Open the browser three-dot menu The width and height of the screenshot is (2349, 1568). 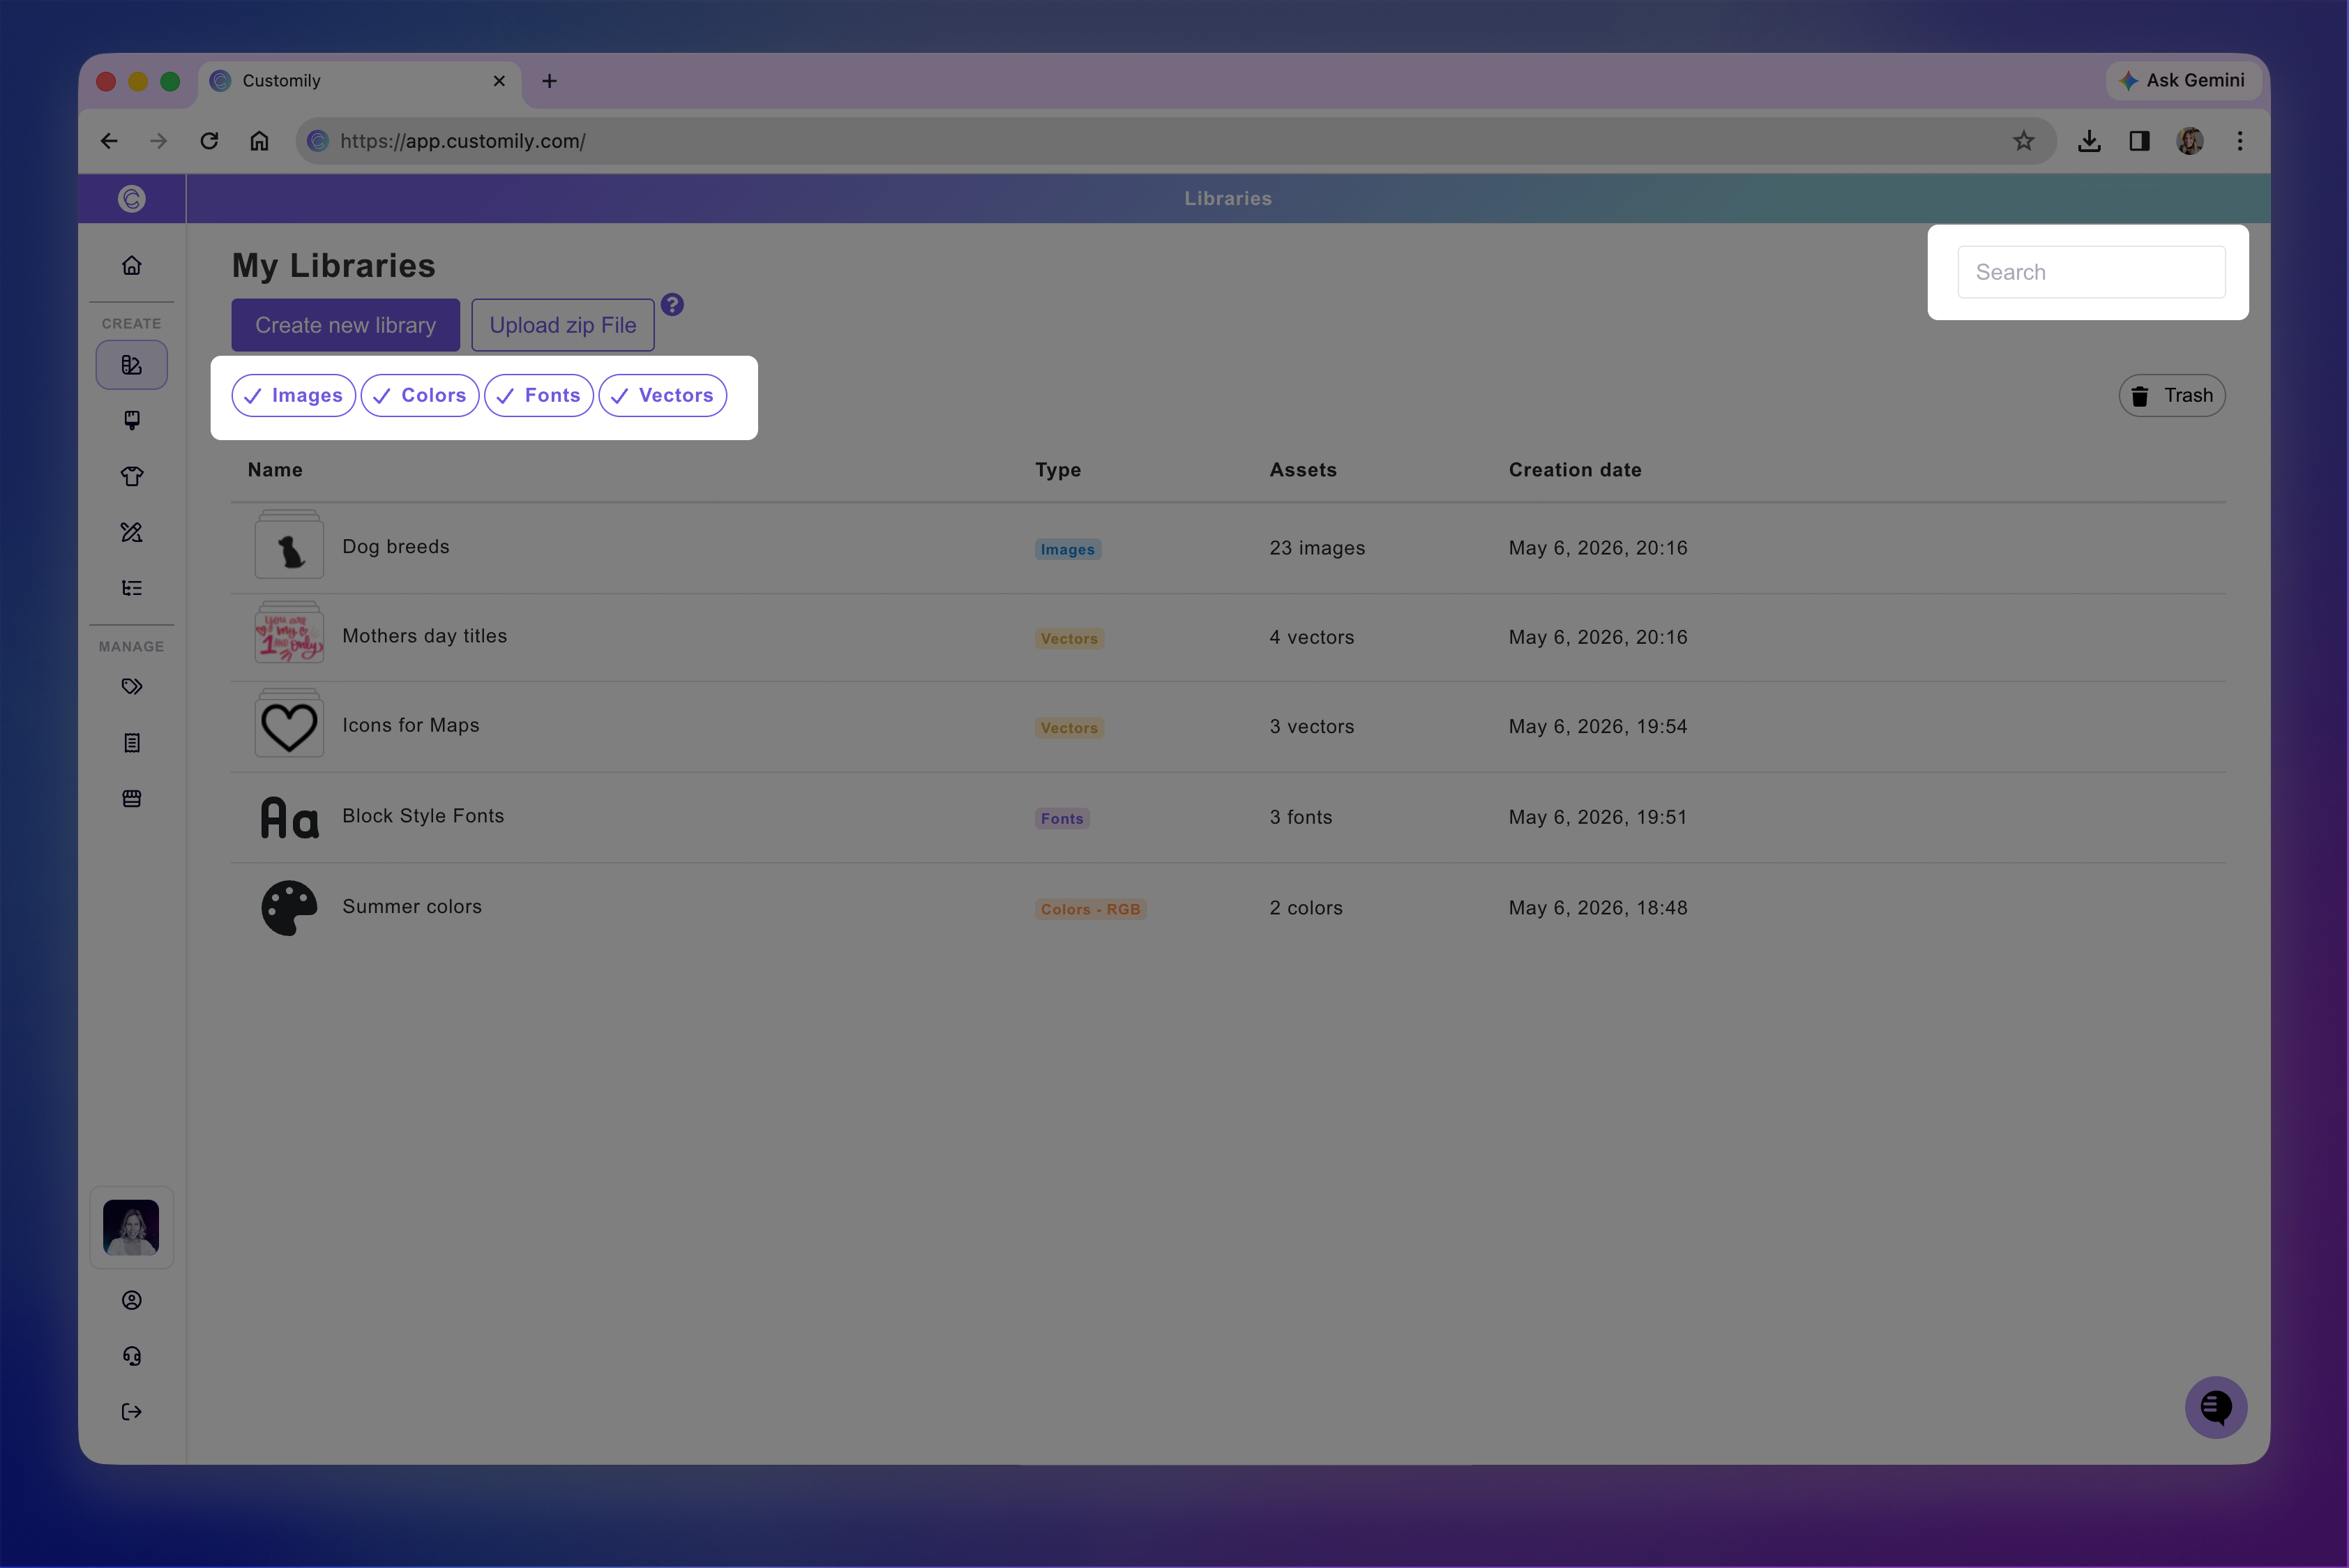pos(2240,141)
